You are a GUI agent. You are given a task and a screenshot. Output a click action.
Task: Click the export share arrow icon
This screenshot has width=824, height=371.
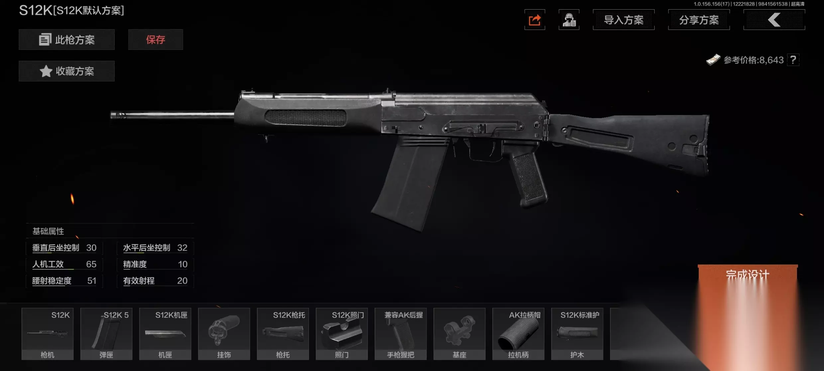tap(535, 20)
